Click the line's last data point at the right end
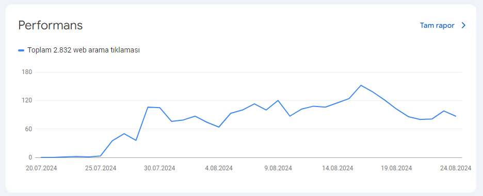This screenshot has height=196, width=483. [x=456, y=116]
